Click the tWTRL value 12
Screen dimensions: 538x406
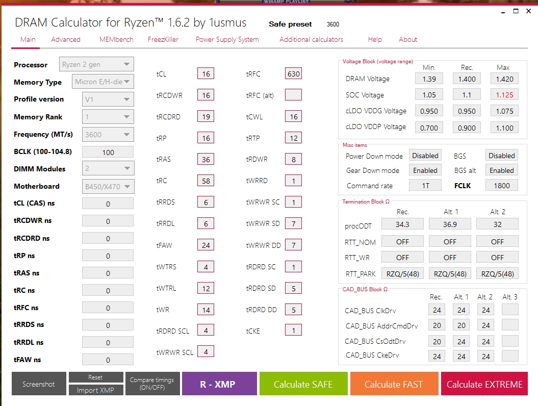[x=206, y=288]
